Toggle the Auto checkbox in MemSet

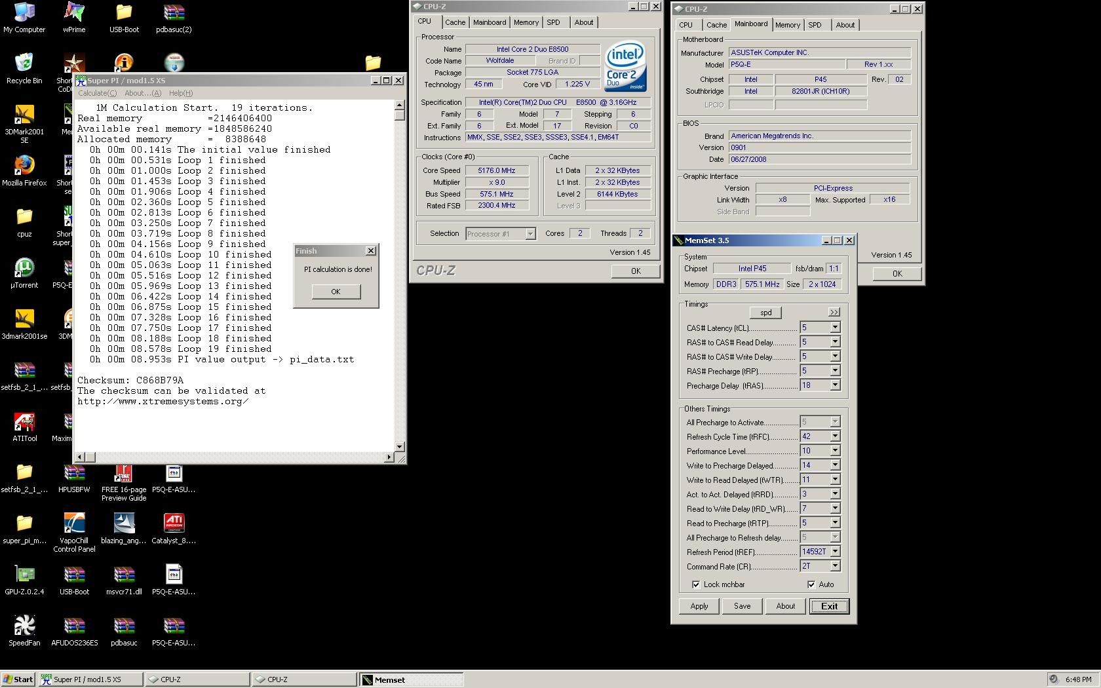(x=811, y=584)
